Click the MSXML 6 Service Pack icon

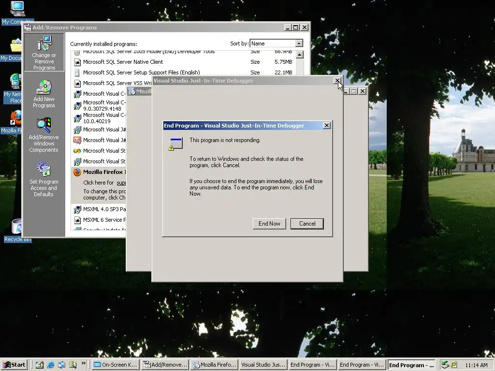[77, 220]
